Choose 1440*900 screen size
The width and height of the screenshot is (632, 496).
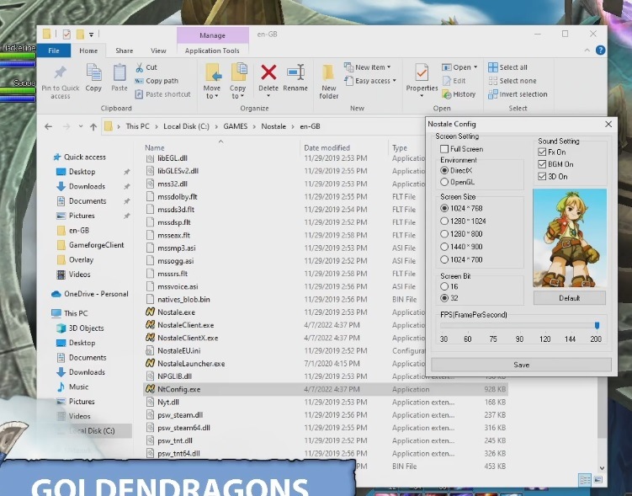(444, 247)
